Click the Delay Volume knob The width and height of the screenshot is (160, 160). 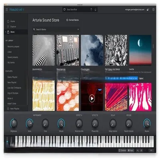[x=113, y=123]
